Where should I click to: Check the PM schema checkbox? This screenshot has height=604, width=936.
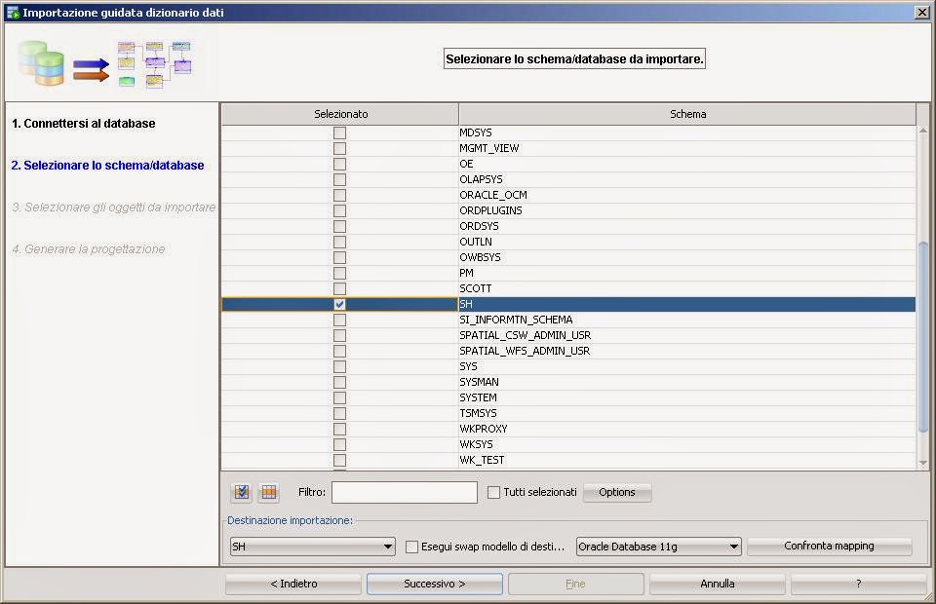[x=339, y=273]
